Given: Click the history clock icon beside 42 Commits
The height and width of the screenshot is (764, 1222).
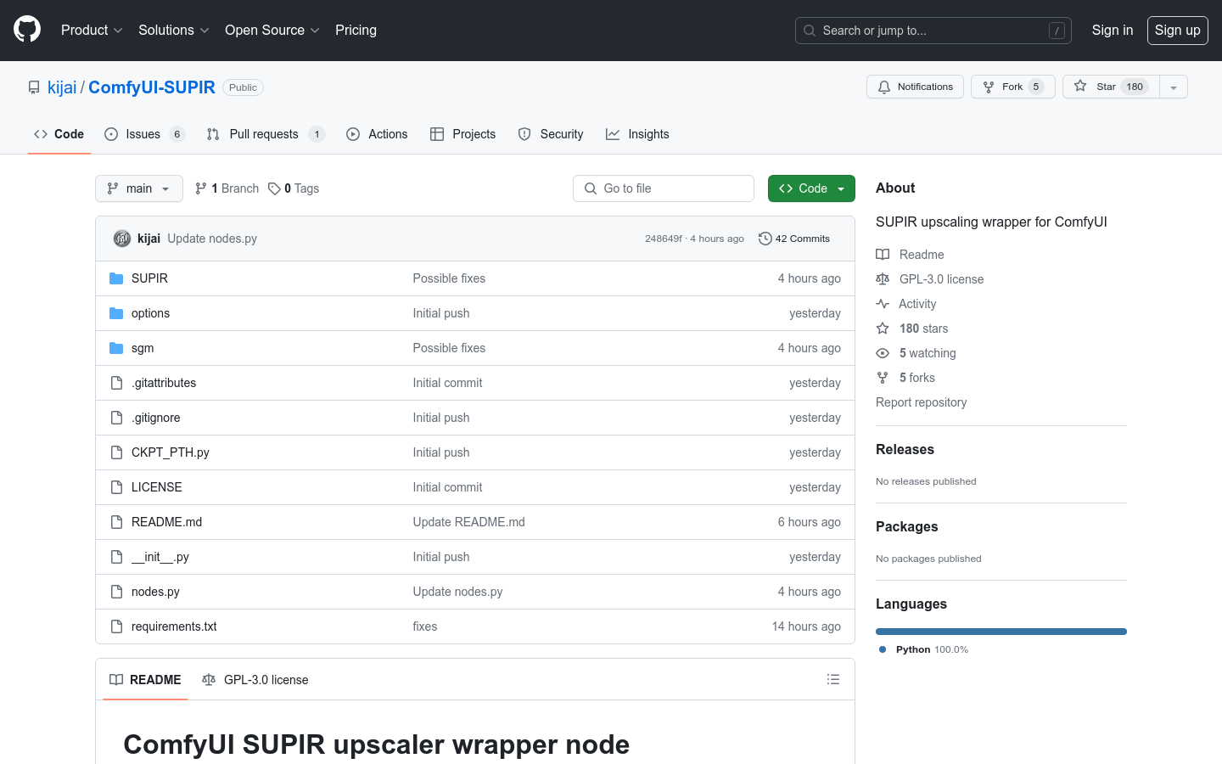Looking at the screenshot, I should click(765, 239).
